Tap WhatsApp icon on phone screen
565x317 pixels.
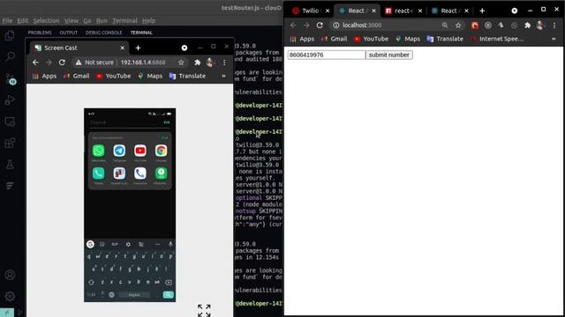pyautogui.click(x=98, y=151)
